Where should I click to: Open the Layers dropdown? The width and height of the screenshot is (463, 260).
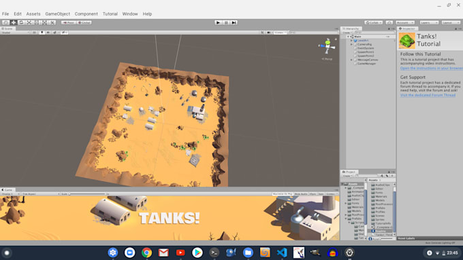(429, 22)
